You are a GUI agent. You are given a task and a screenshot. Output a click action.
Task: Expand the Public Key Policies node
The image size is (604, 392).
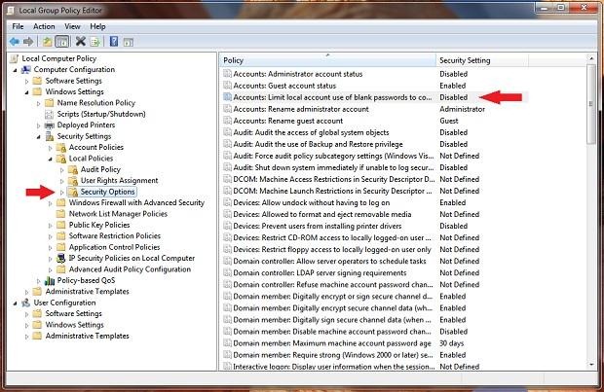pos(51,226)
